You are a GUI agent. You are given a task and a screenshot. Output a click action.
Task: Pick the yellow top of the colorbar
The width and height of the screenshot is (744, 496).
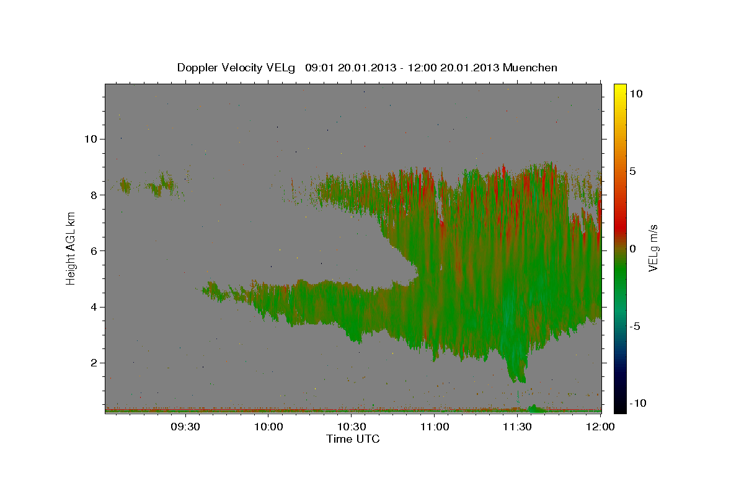pyautogui.click(x=619, y=90)
